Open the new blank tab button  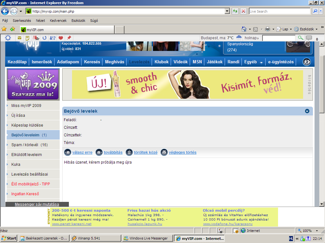coord(120,30)
